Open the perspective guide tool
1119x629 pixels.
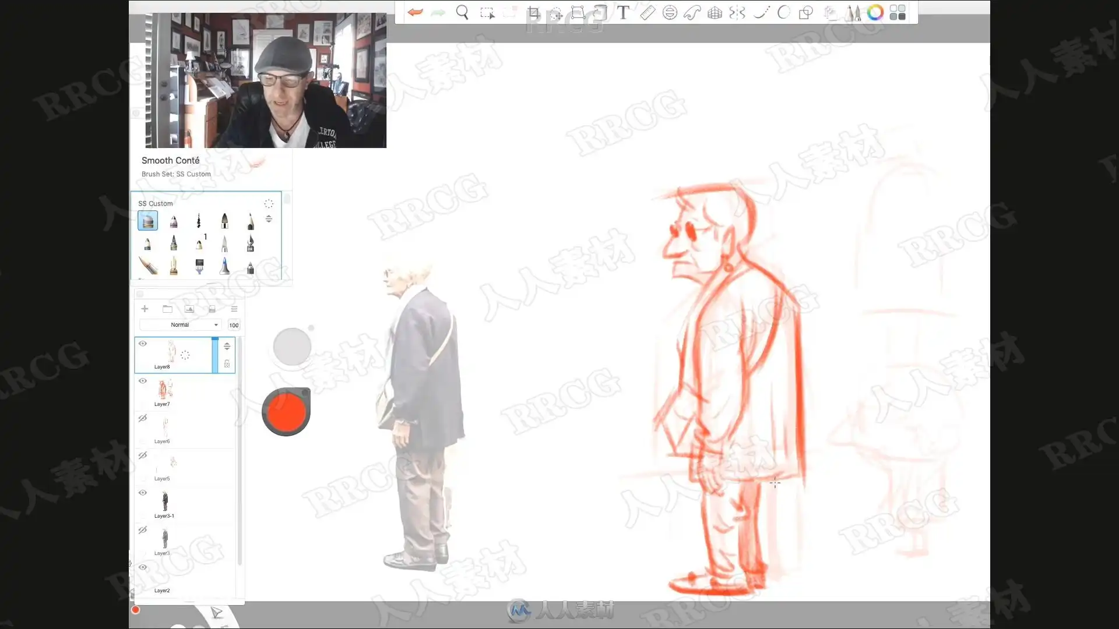coord(715,12)
